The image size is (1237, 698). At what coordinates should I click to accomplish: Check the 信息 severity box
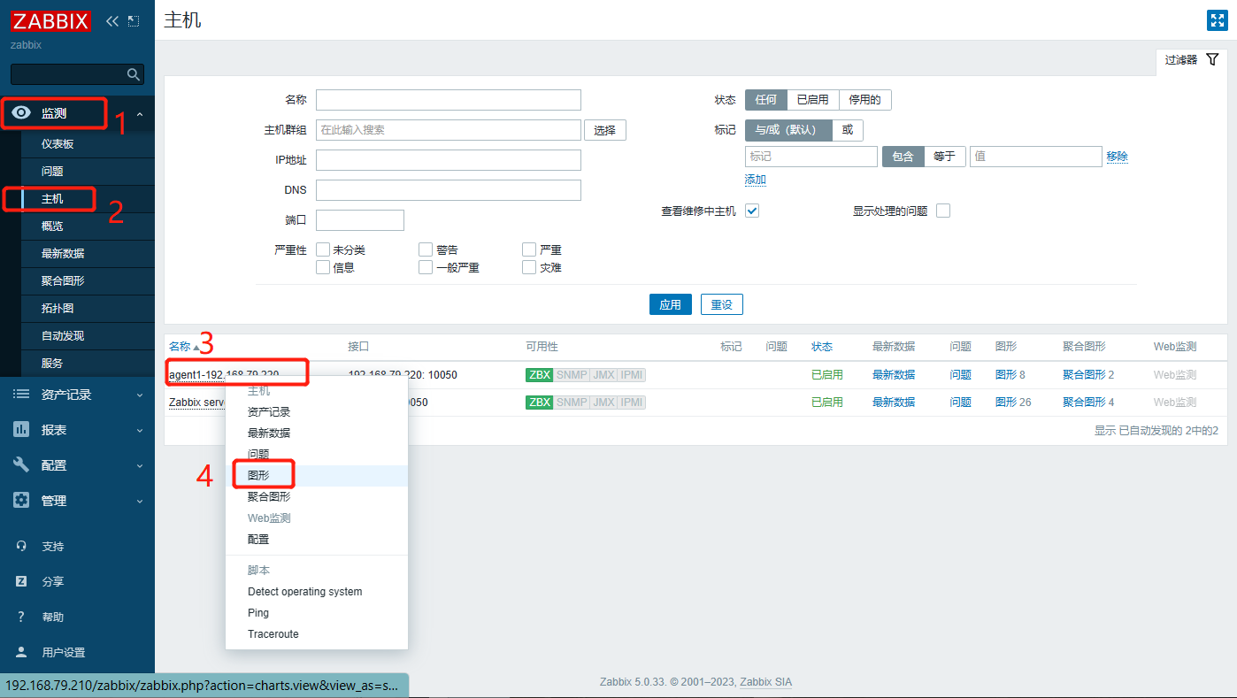[x=323, y=267]
